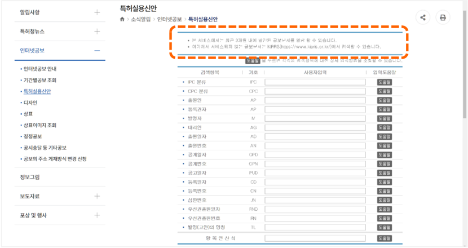Click 인터넷공보 in the breadcrumb
468x248 pixels.
(169, 20)
